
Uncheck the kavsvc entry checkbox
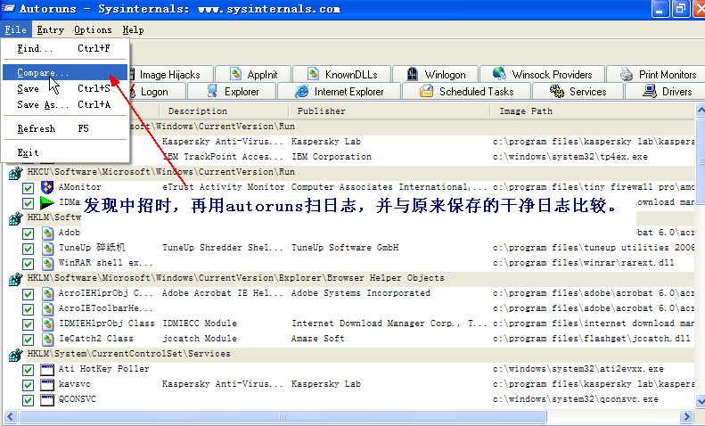tap(28, 385)
